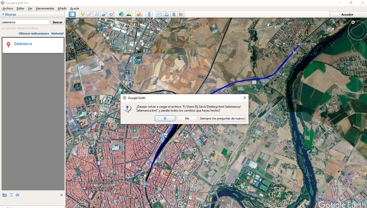Click the Buscar search button
The width and height of the screenshot is (367, 208).
pos(58,22)
